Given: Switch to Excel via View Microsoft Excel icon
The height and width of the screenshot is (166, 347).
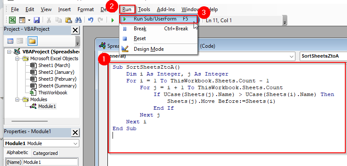Looking at the screenshot, I should tap(12, 20).
